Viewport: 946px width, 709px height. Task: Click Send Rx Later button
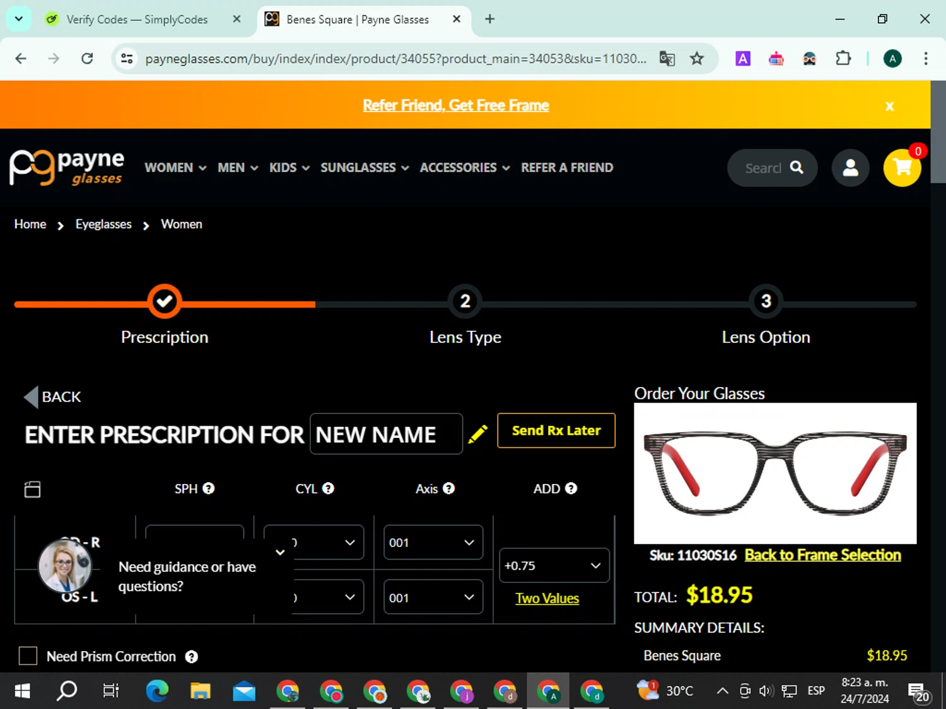tap(556, 430)
